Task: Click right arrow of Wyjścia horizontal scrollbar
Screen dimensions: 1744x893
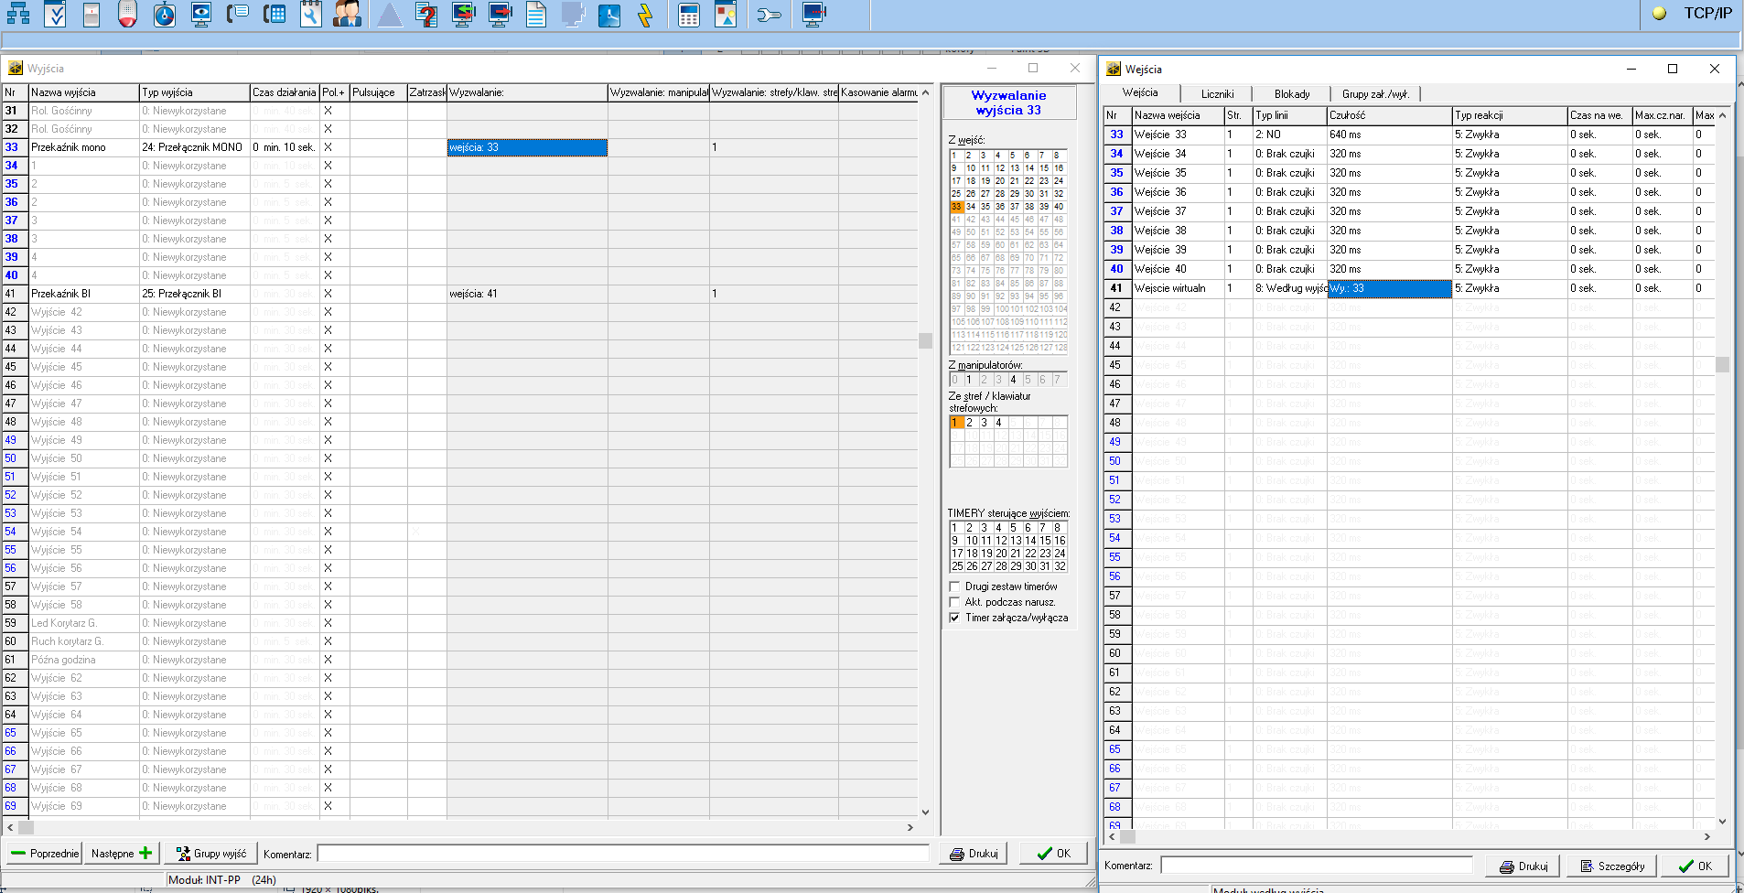Action: [x=910, y=827]
